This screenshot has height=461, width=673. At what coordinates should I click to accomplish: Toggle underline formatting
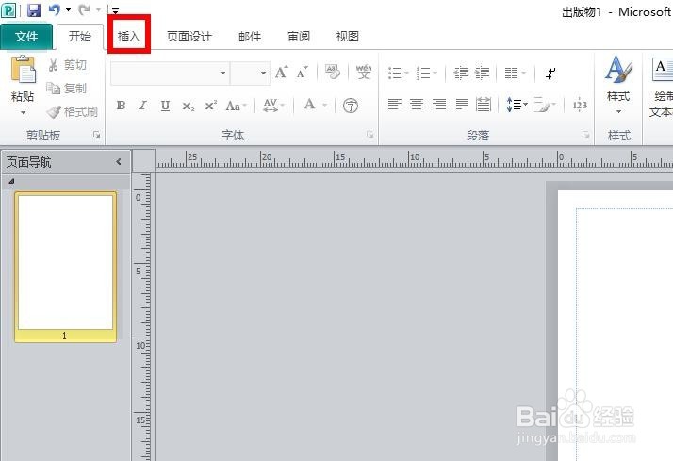coord(165,106)
